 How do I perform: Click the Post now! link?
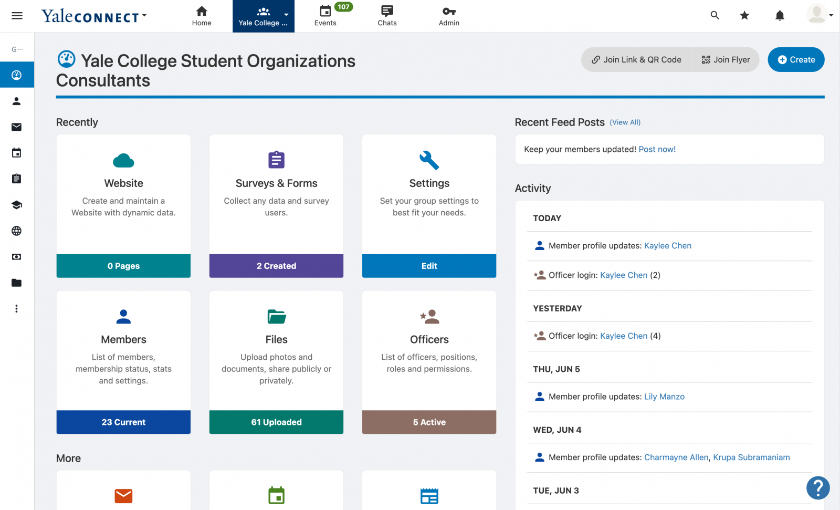[657, 149]
